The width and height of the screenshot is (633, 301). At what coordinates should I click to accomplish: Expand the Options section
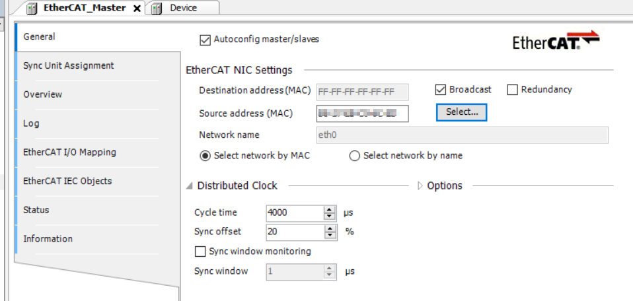pyautogui.click(x=420, y=186)
